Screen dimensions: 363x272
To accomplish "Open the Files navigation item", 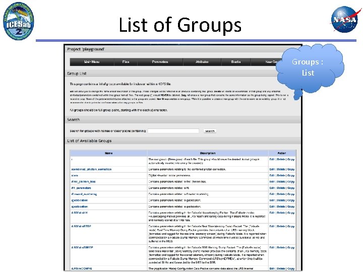I will (126, 62).
